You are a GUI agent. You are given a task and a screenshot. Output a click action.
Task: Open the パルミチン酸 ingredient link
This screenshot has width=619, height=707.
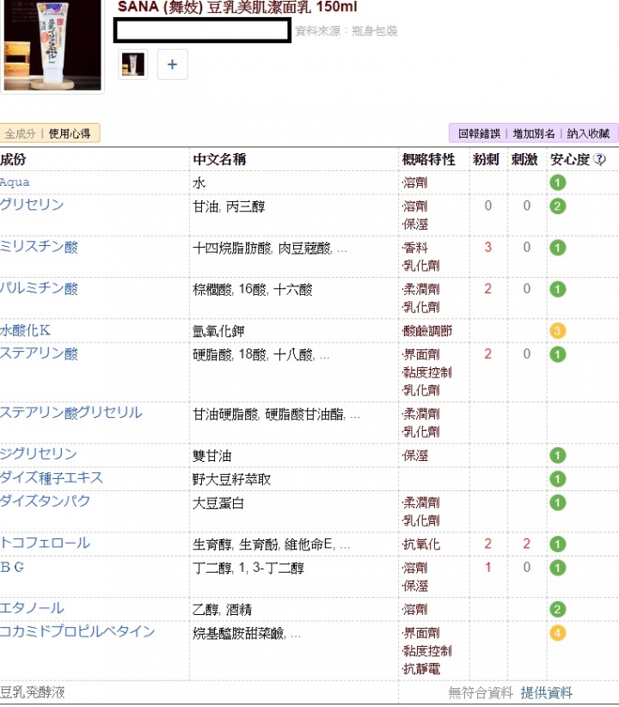(39, 288)
